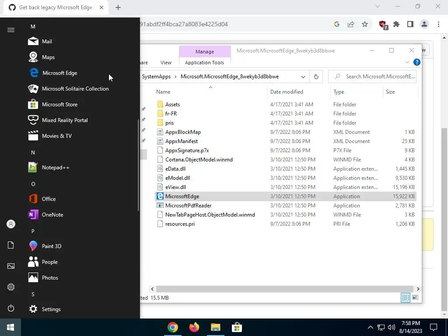Open Chrome tab search chevron
448x336 pixels.
pyautogui.click(x=378, y=6)
